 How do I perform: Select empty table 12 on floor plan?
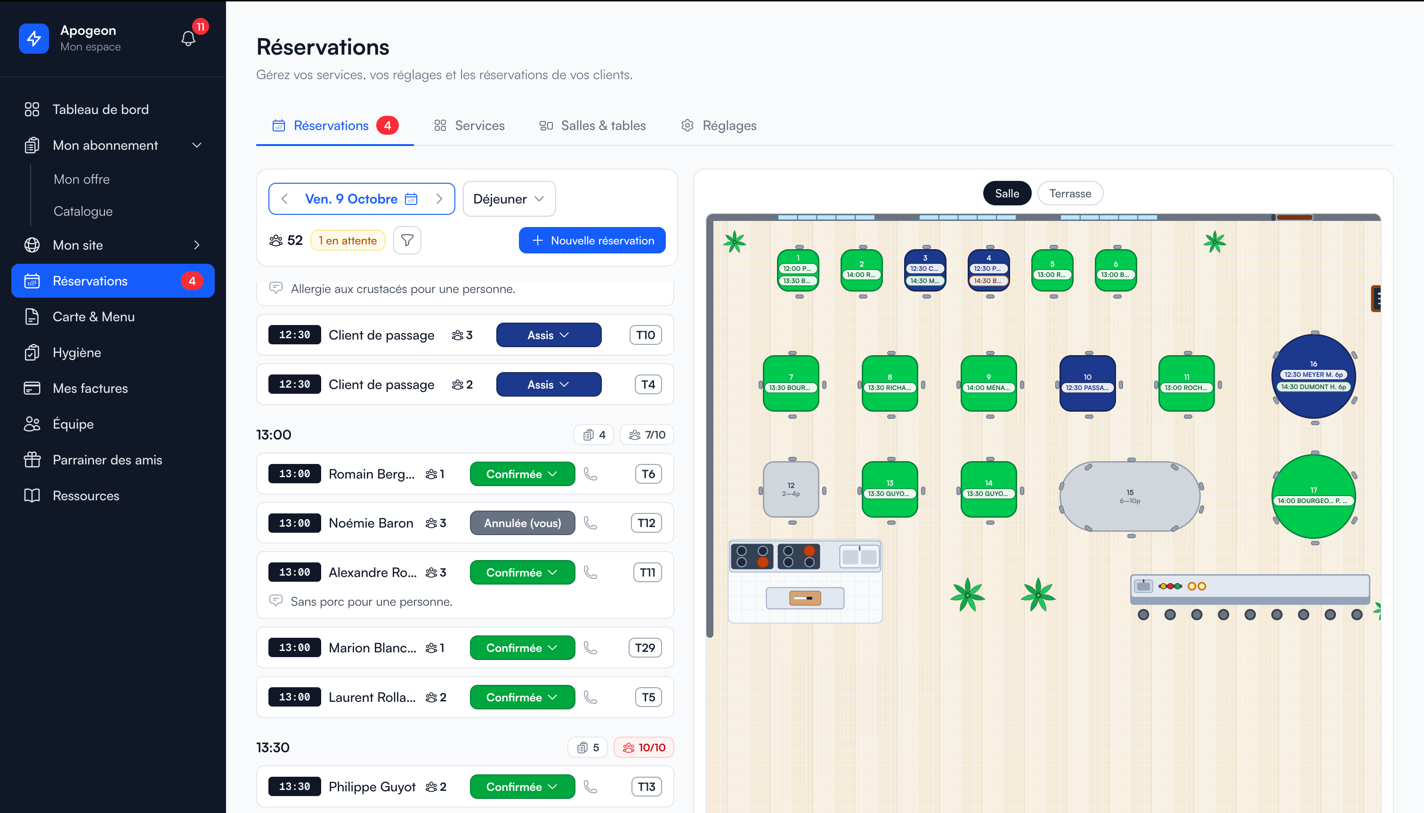pos(791,490)
